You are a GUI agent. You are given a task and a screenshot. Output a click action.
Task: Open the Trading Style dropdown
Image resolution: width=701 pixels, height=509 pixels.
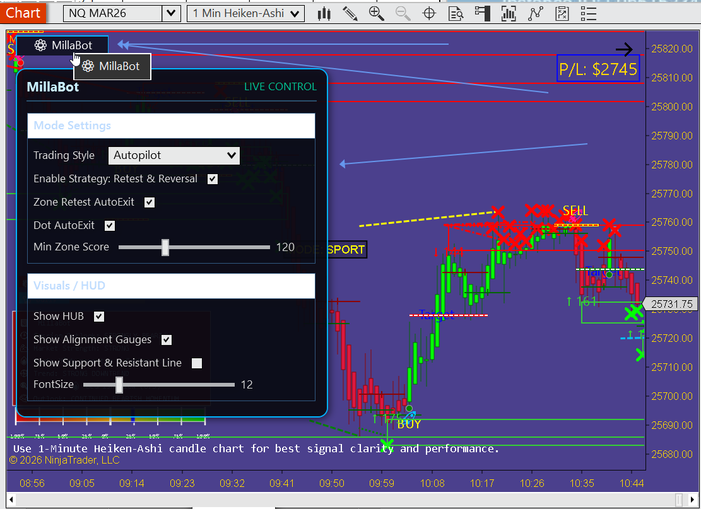(174, 155)
